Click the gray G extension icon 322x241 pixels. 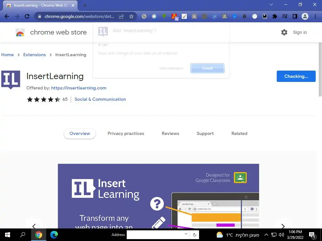[194, 16]
